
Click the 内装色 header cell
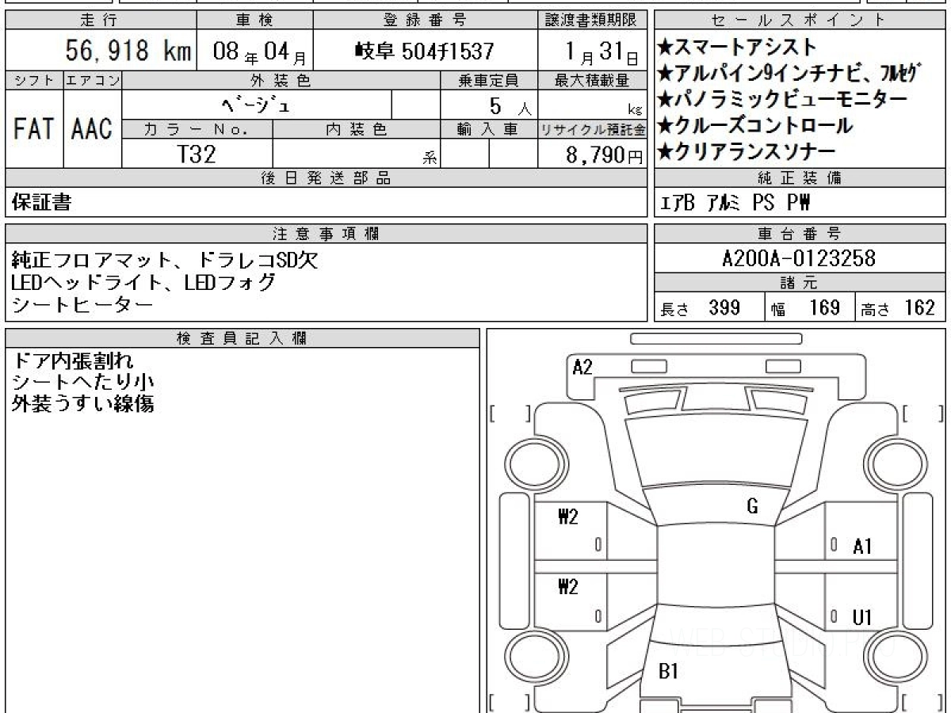click(x=356, y=130)
